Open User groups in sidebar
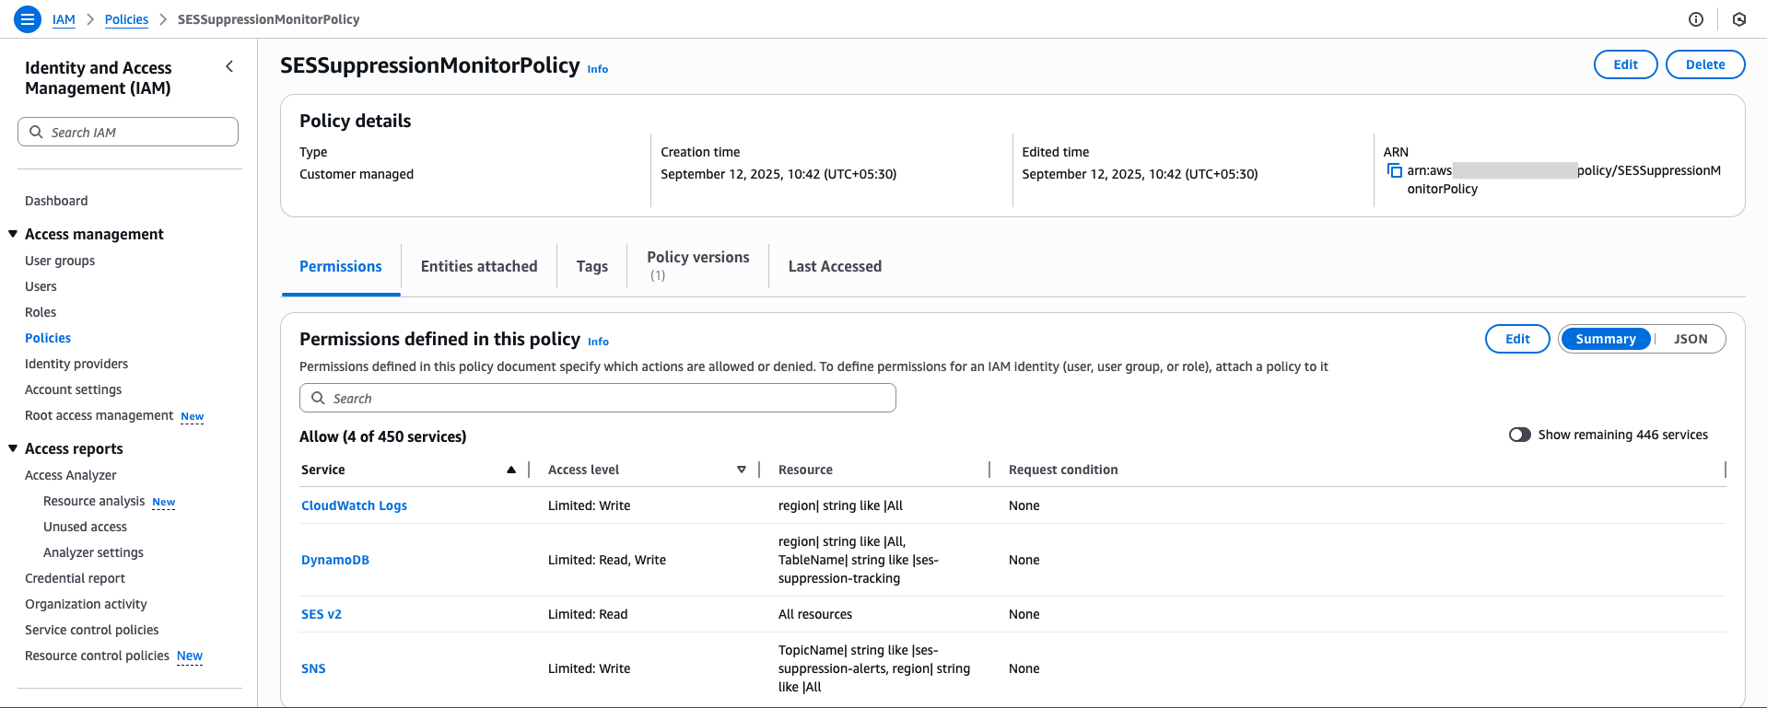 click(60, 261)
